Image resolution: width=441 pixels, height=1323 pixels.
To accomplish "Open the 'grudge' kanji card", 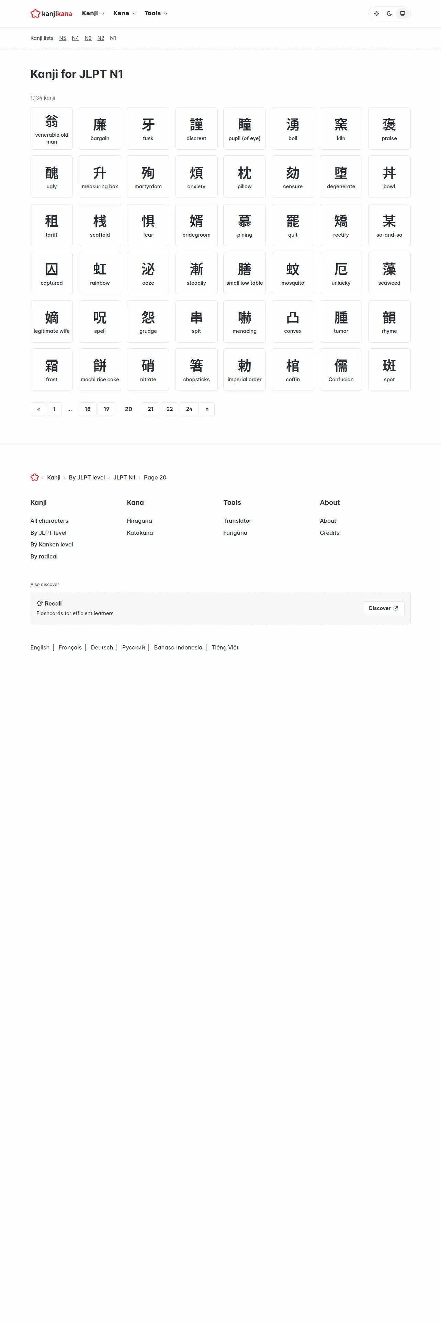I will click(x=148, y=321).
